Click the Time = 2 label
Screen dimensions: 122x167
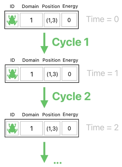[102, 128]
